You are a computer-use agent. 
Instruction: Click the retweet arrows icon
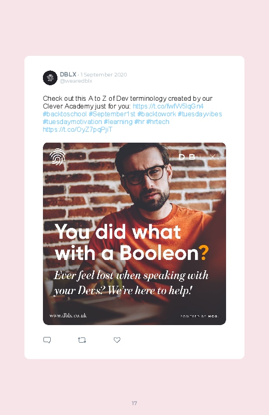[x=82, y=340]
